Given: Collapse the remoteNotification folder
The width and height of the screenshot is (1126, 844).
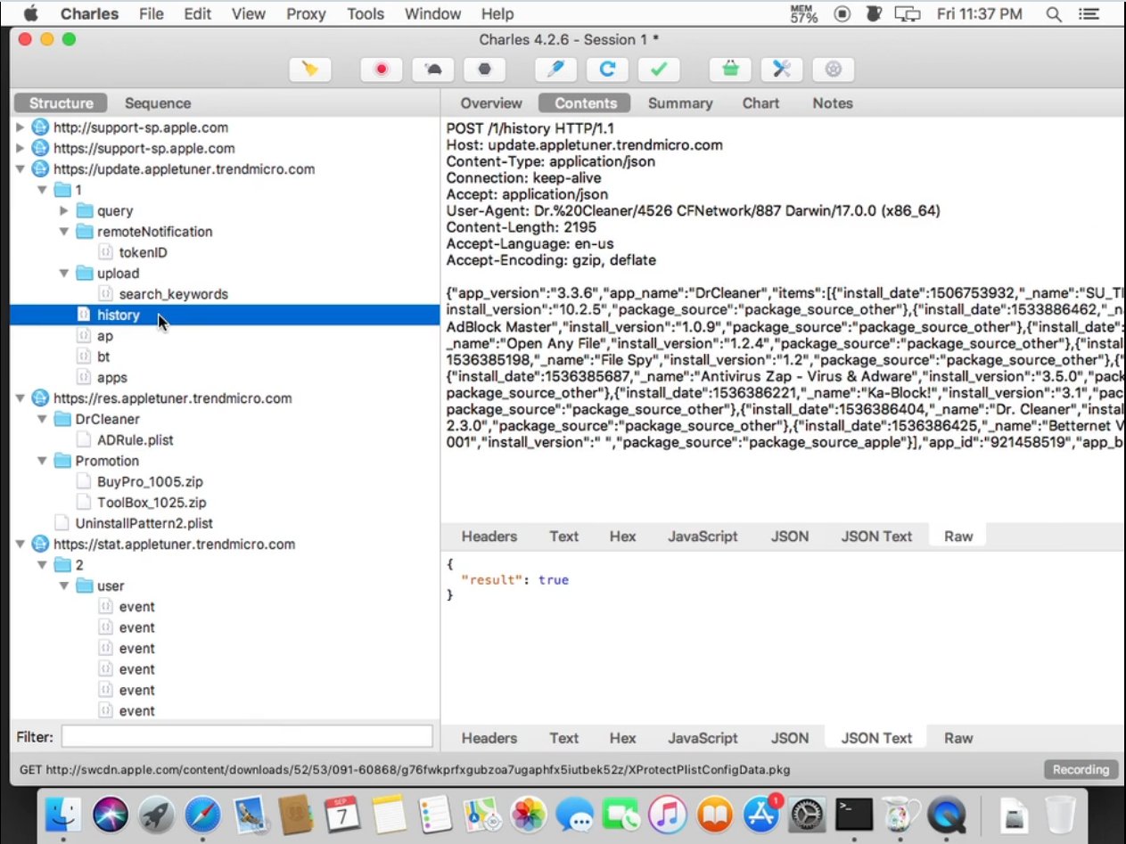Looking at the screenshot, I should coord(64,232).
